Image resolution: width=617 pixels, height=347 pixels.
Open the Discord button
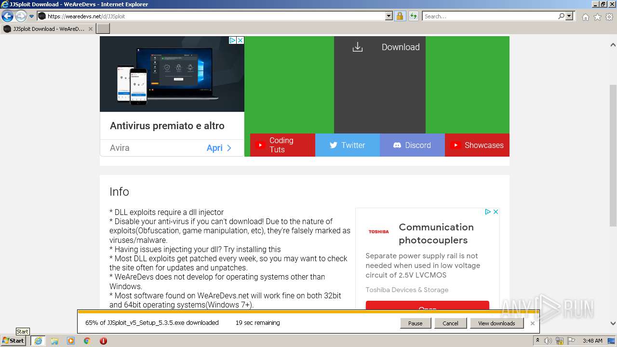click(412, 145)
